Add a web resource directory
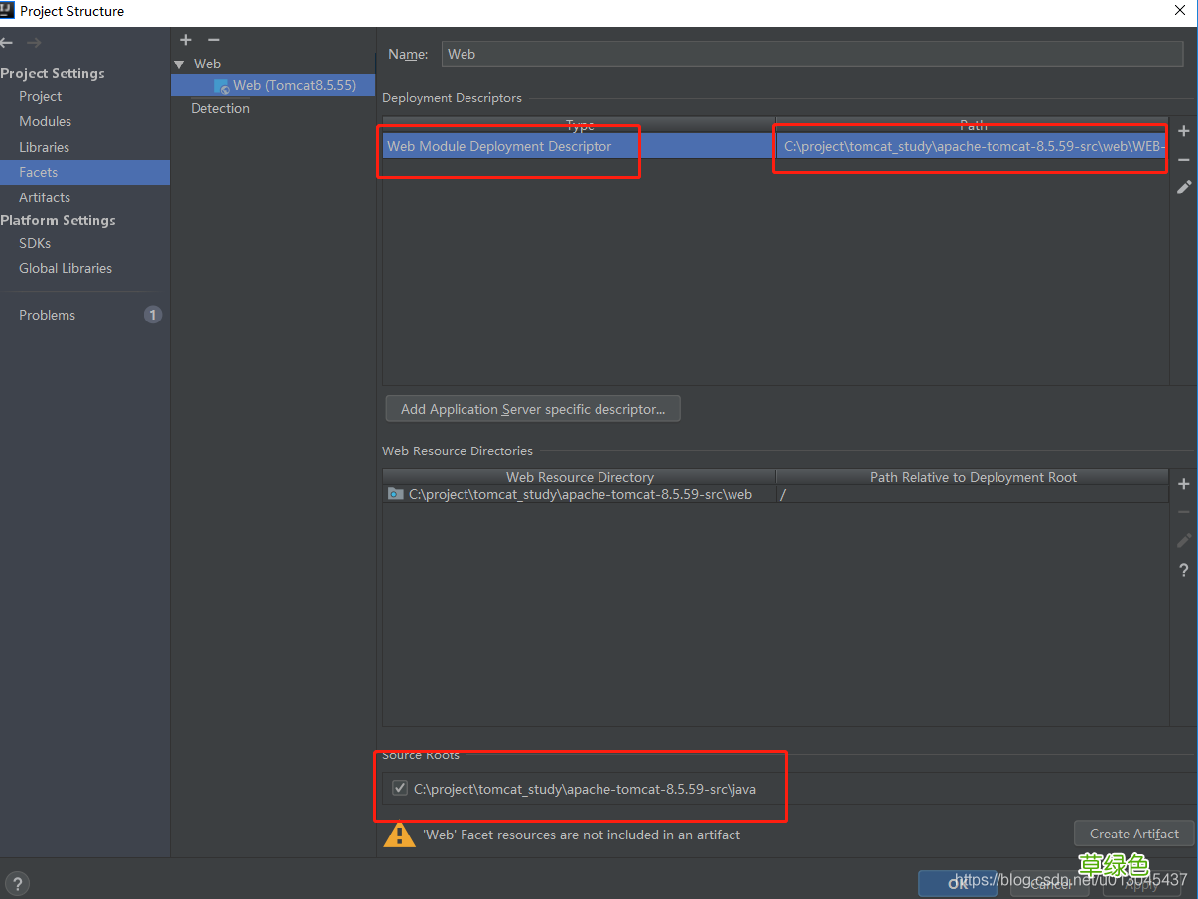 tap(1183, 484)
